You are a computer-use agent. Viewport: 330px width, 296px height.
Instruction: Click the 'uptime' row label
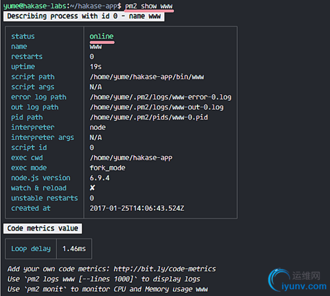point(23,67)
